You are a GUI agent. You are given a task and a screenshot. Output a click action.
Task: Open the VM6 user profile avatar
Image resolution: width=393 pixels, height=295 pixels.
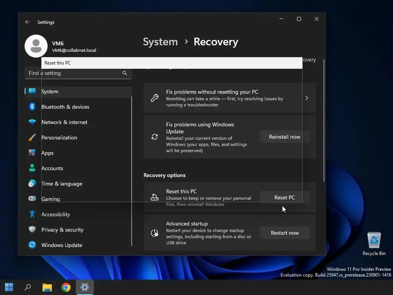[x=36, y=46]
